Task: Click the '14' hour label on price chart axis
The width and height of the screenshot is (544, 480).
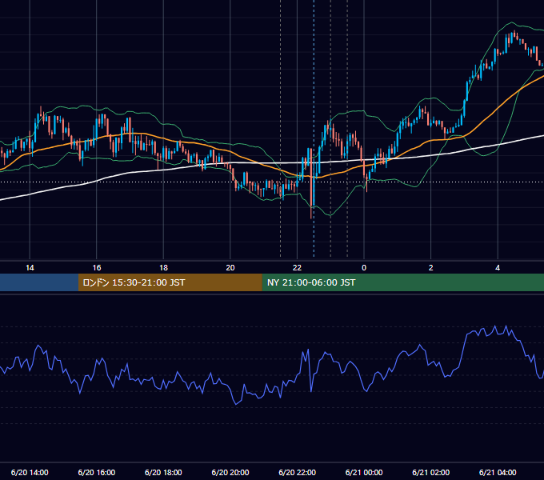Action: tap(30, 268)
